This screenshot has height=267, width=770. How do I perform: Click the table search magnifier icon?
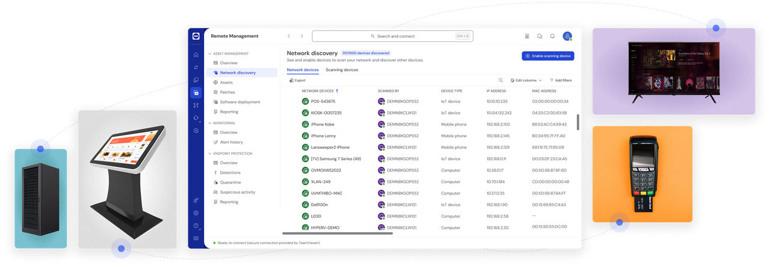[x=500, y=80]
